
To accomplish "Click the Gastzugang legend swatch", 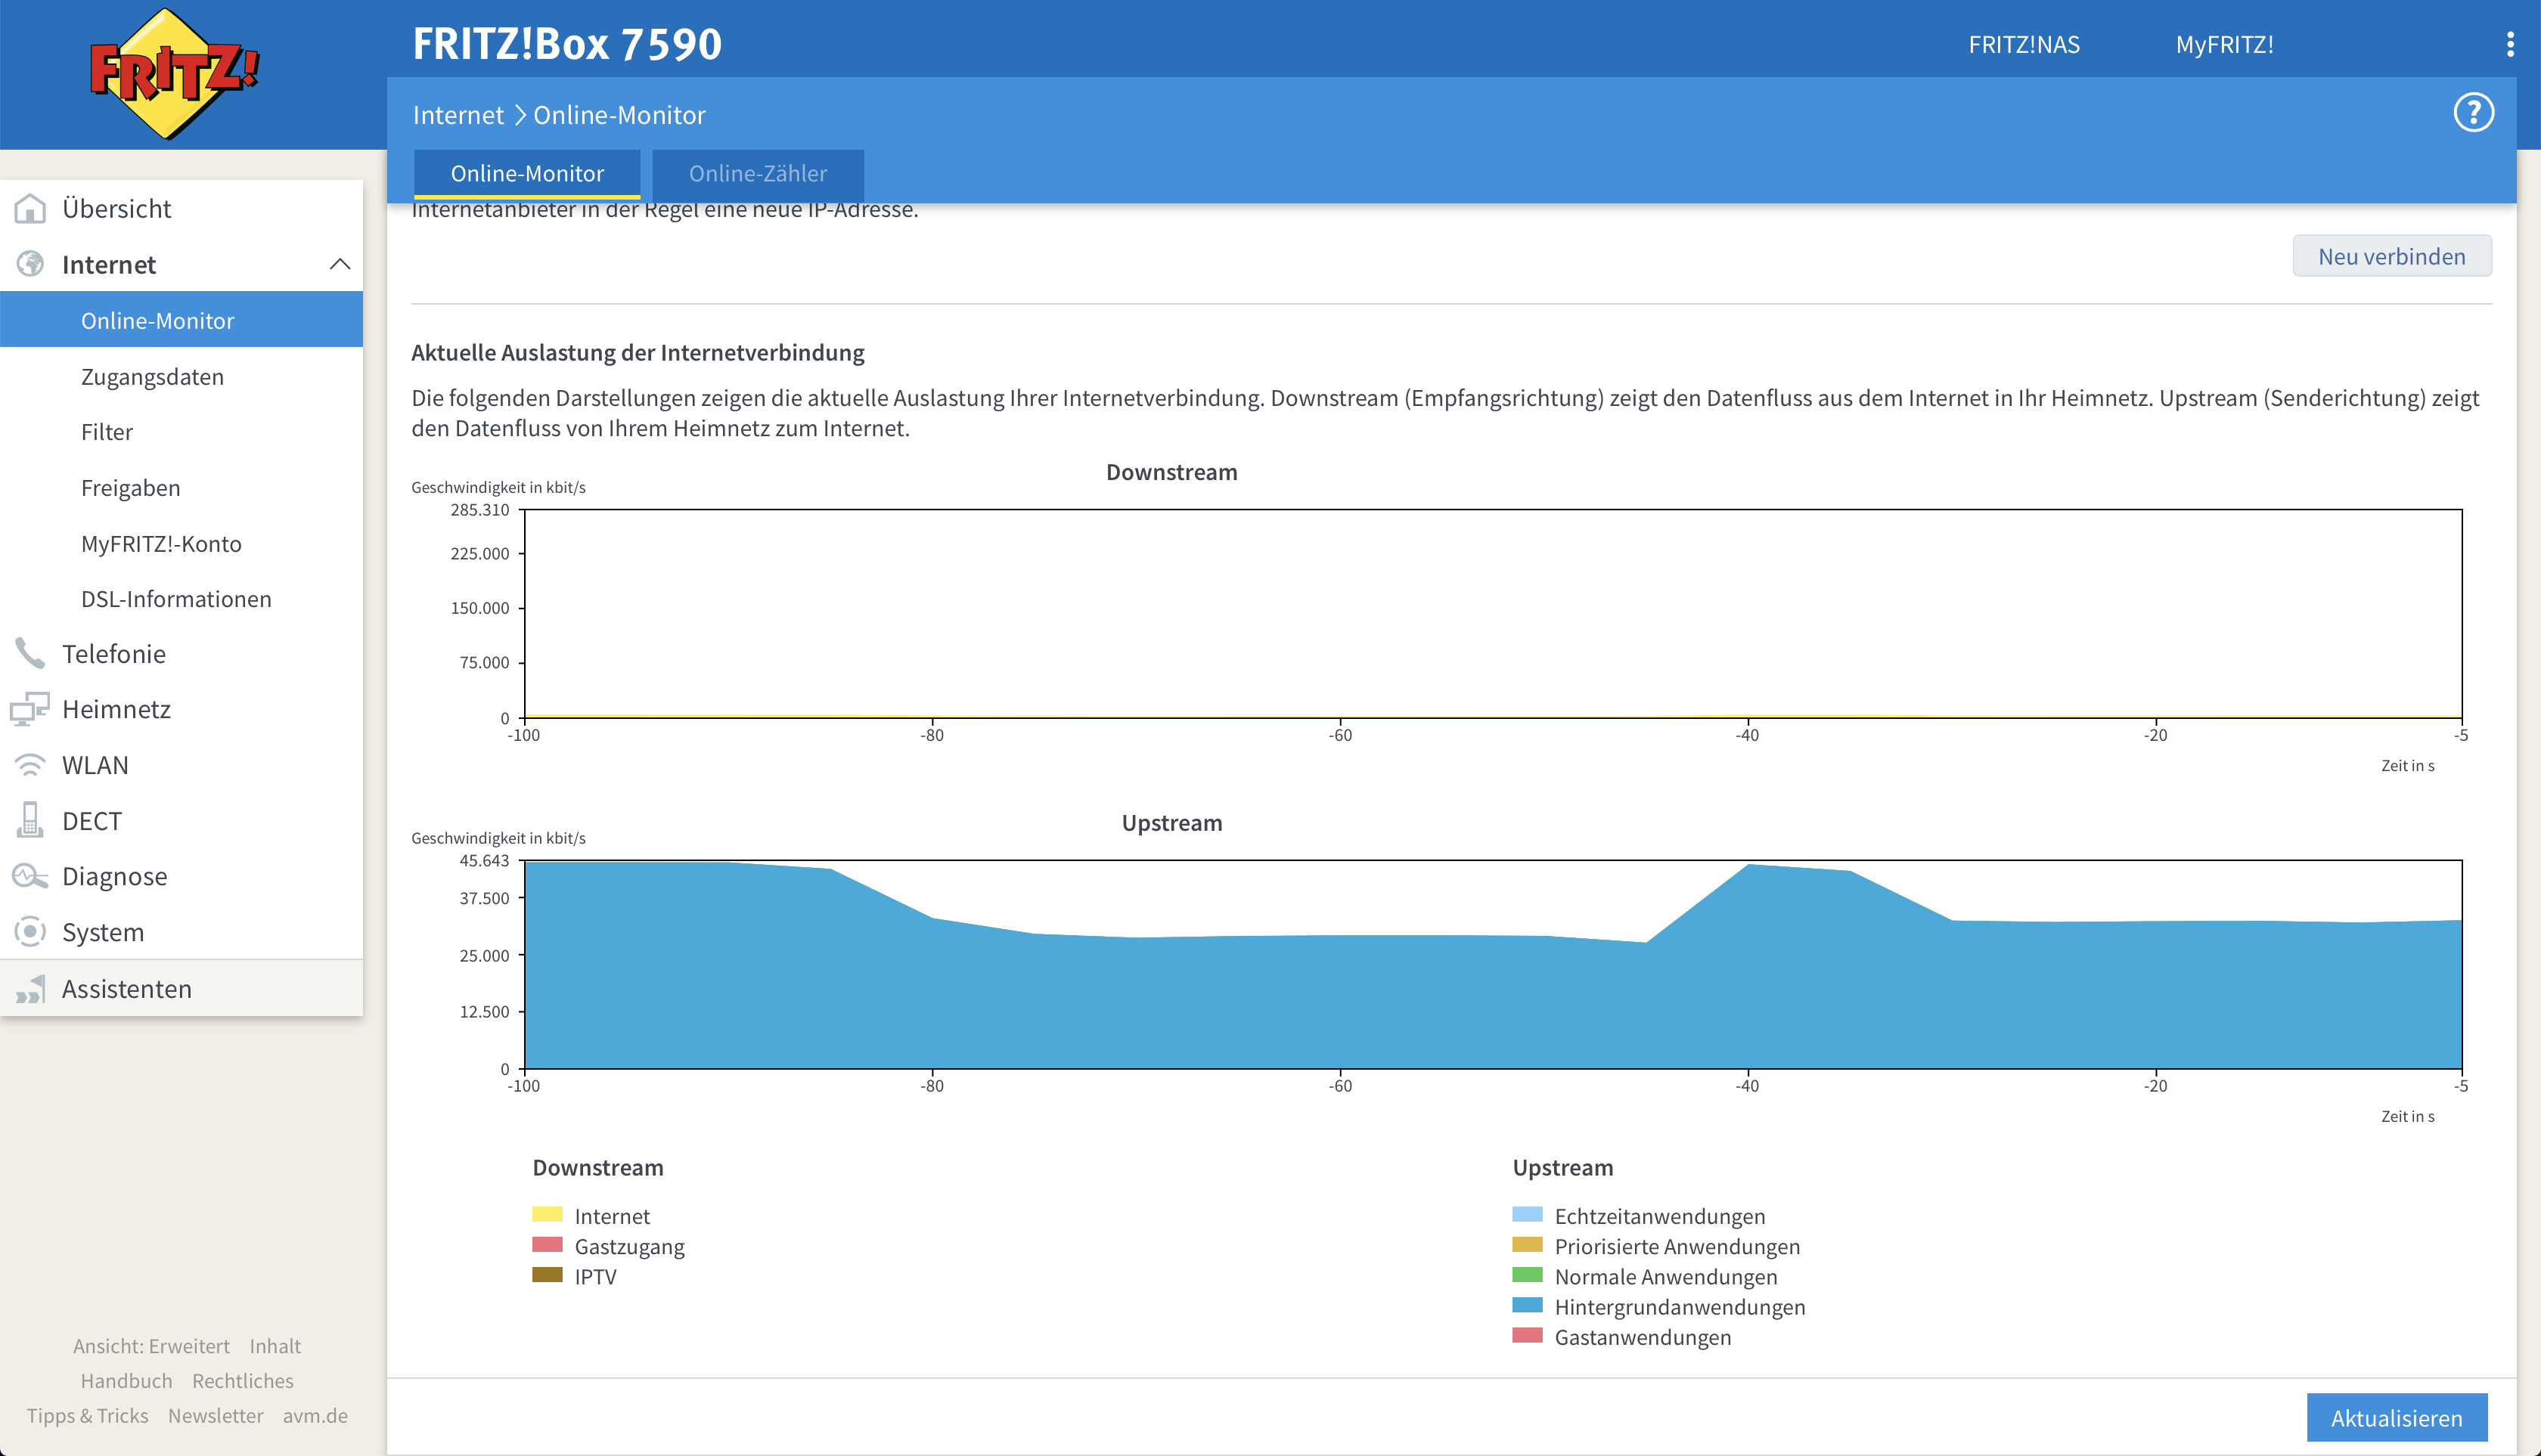I will [548, 1245].
